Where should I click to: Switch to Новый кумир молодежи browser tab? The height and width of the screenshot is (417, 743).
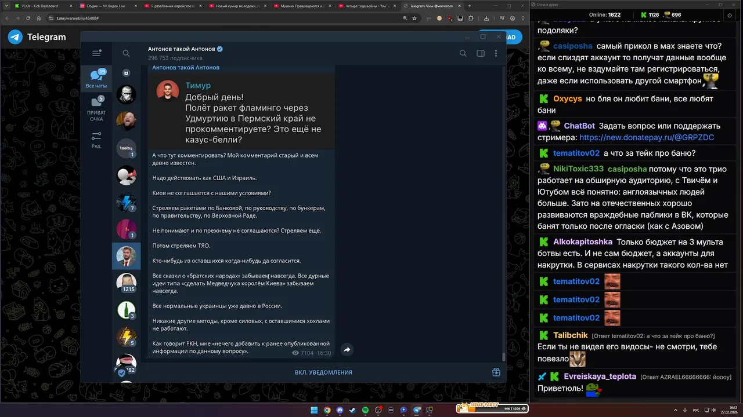238,6
